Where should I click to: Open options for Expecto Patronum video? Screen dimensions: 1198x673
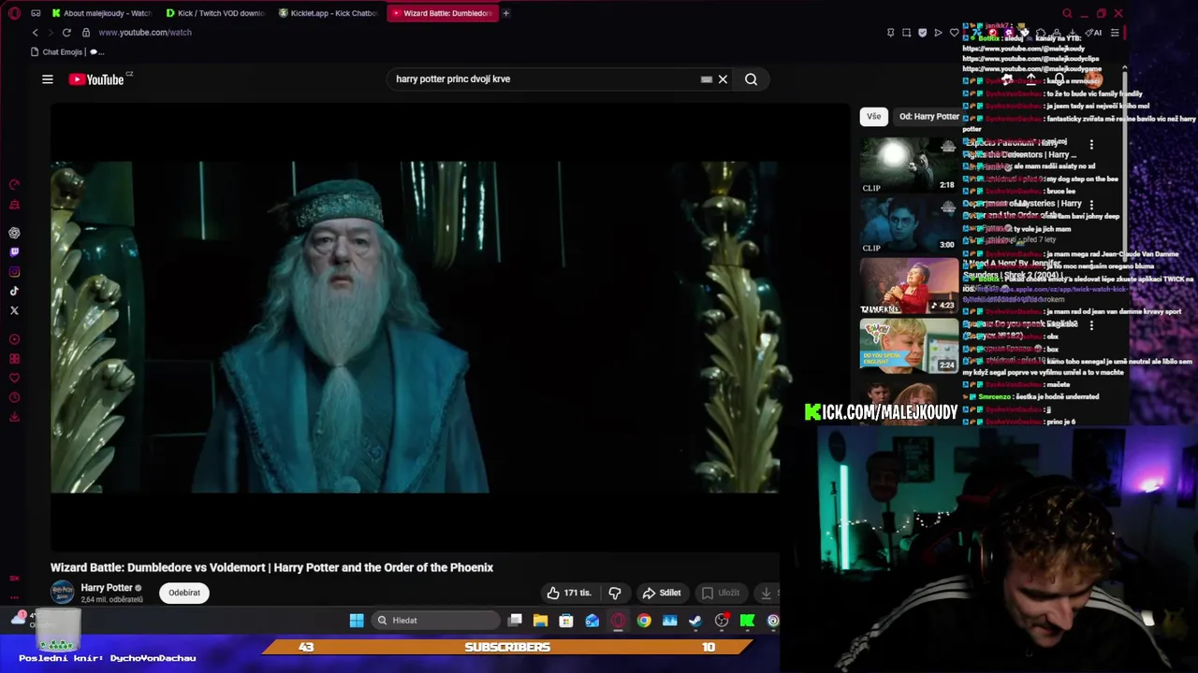(1091, 145)
